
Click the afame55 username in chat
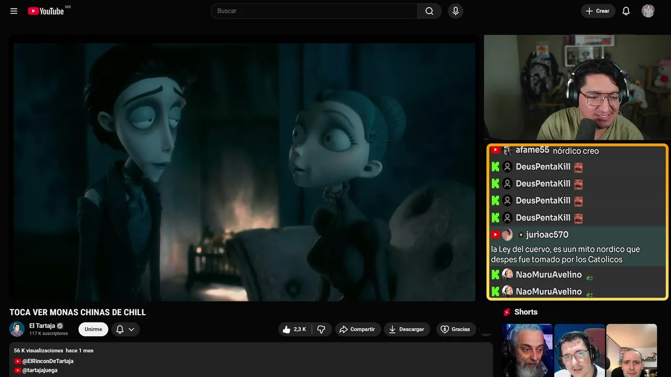(x=532, y=150)
